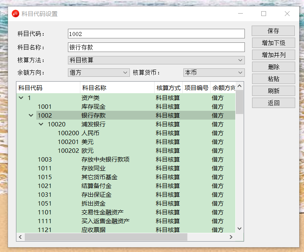Collapse the 资产类 tree node
This screenshot has width=304, height=252.
coord(21,98)
